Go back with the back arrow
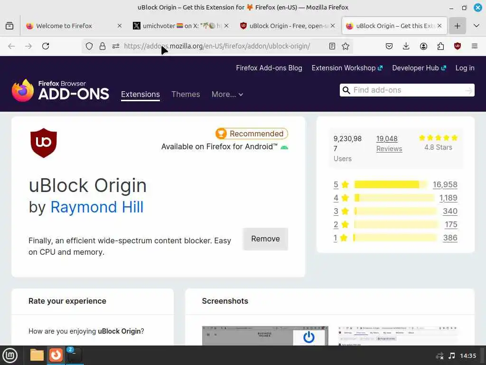The width and height of the screenshot is (486, 365). [x=11, y=46]
